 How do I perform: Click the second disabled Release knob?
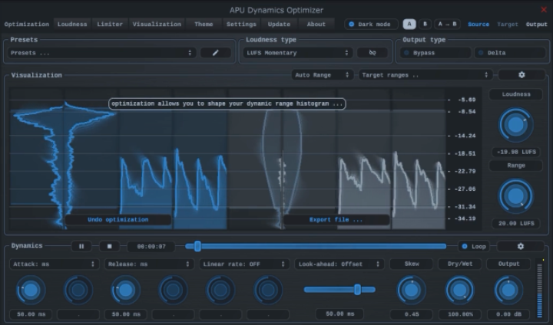[173, 291]
